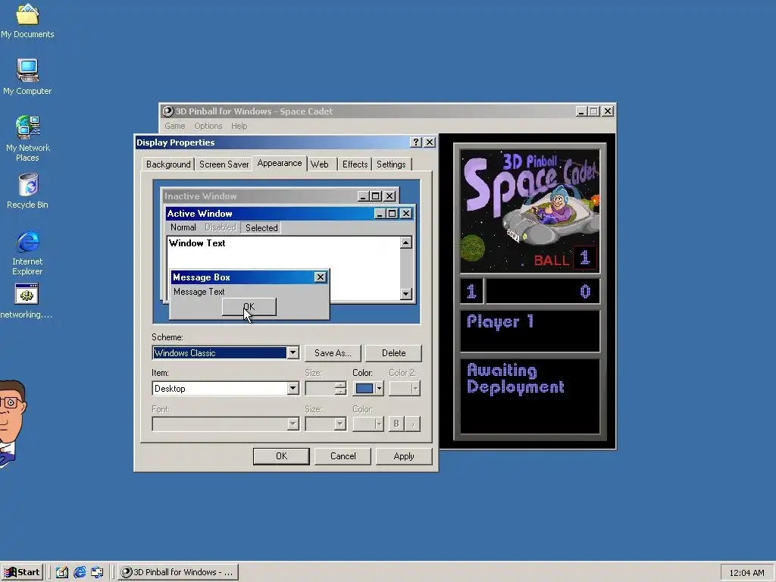The image size is (776, 582).
Task: Click the score display showing 0
Action: [543, 292]
